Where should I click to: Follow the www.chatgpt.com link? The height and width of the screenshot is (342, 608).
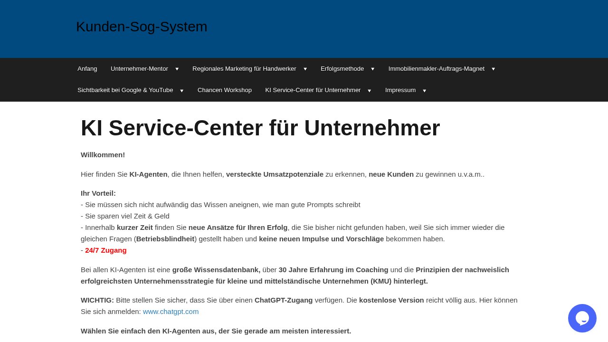tap(171, 312)
